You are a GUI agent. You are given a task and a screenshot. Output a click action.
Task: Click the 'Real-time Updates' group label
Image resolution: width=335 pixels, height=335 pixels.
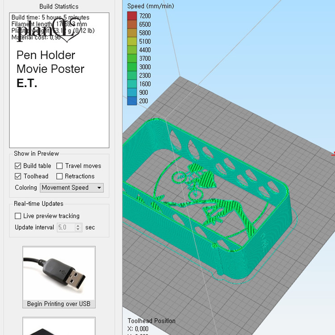(x=38, y=204)
